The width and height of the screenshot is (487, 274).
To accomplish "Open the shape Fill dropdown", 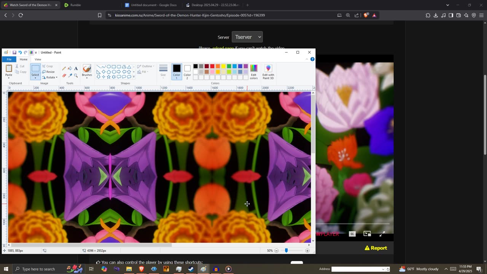I will click(x=143, y=72).
